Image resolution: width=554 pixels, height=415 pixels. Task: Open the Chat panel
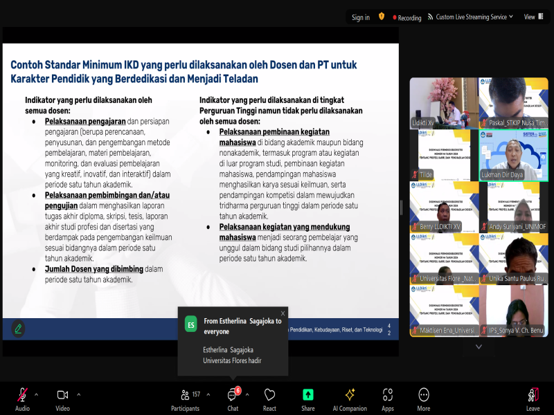tap(233, 399)
